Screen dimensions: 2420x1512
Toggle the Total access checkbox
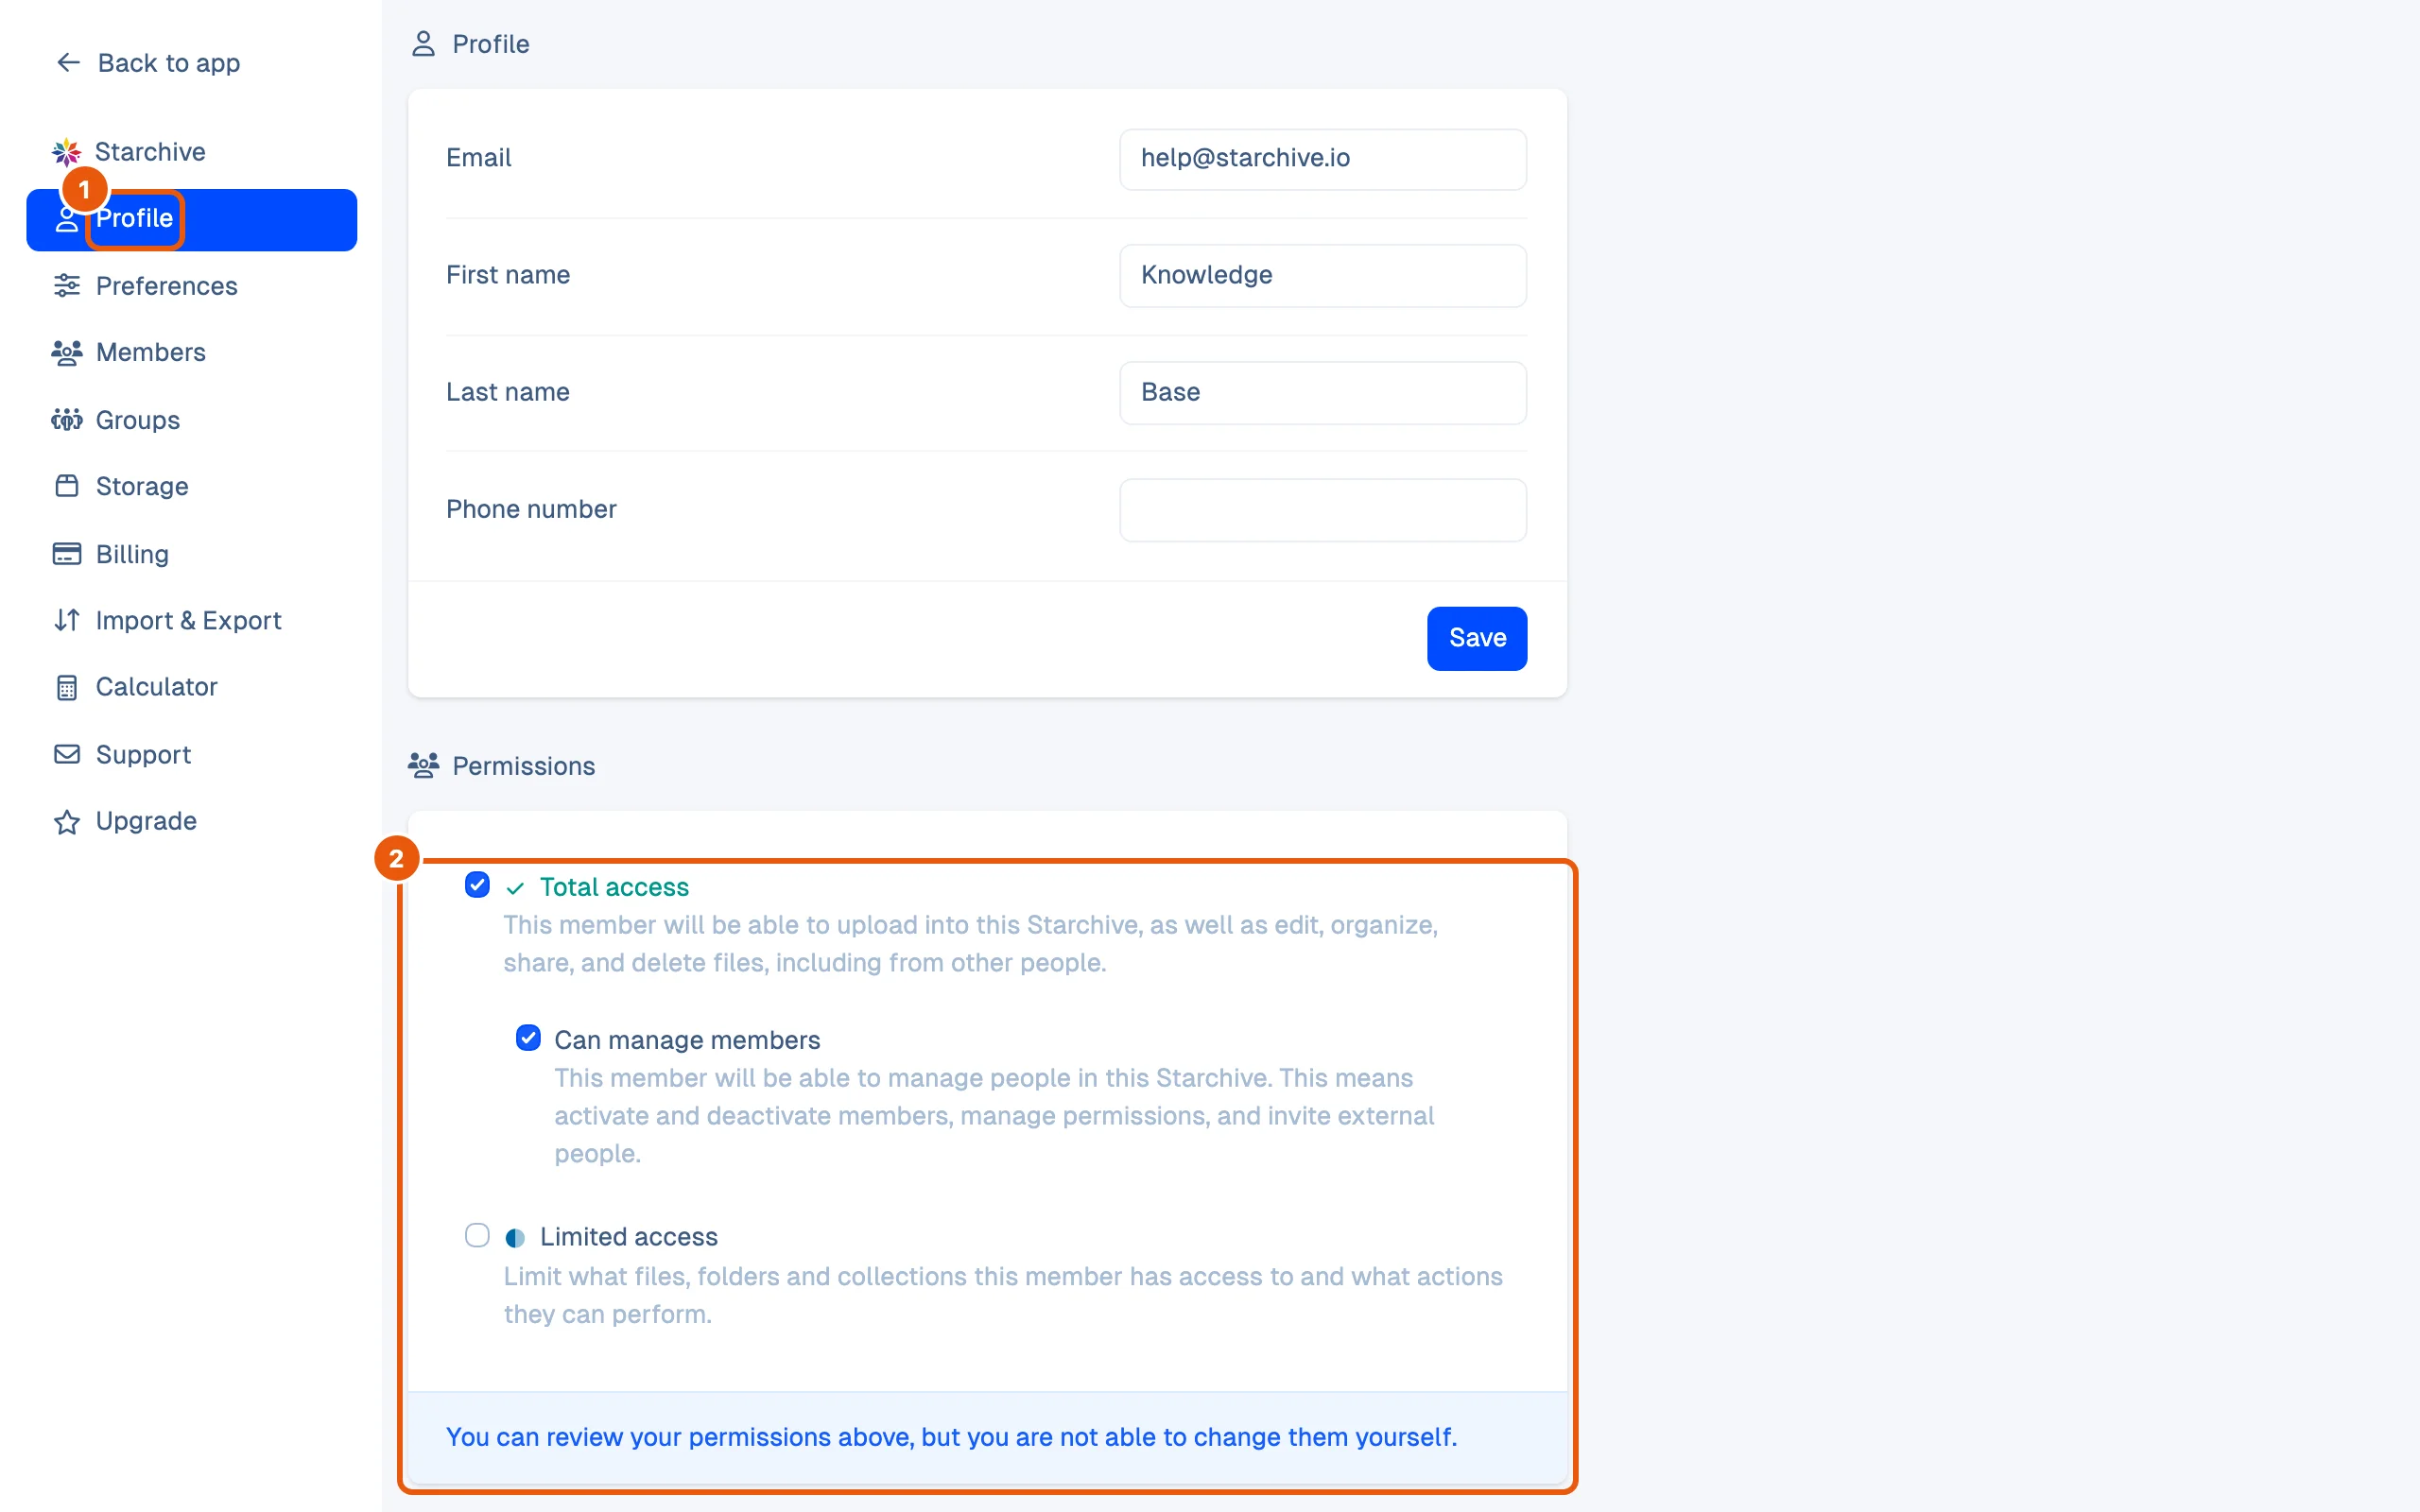pos(477,885)
